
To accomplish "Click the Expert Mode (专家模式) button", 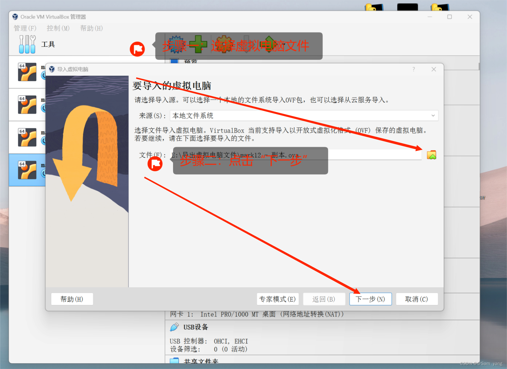I will click(x=278, y=299).
